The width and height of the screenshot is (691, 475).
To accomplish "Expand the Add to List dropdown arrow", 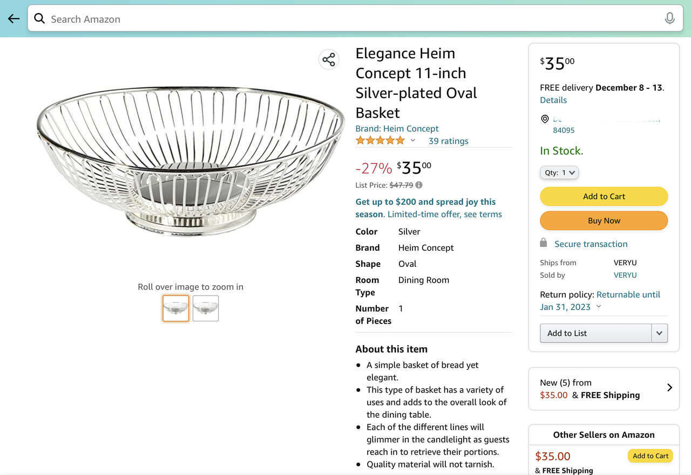I will pos(659,333).
